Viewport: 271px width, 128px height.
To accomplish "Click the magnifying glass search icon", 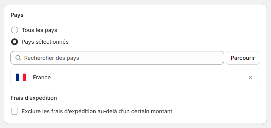I will (x=18, y=58).
